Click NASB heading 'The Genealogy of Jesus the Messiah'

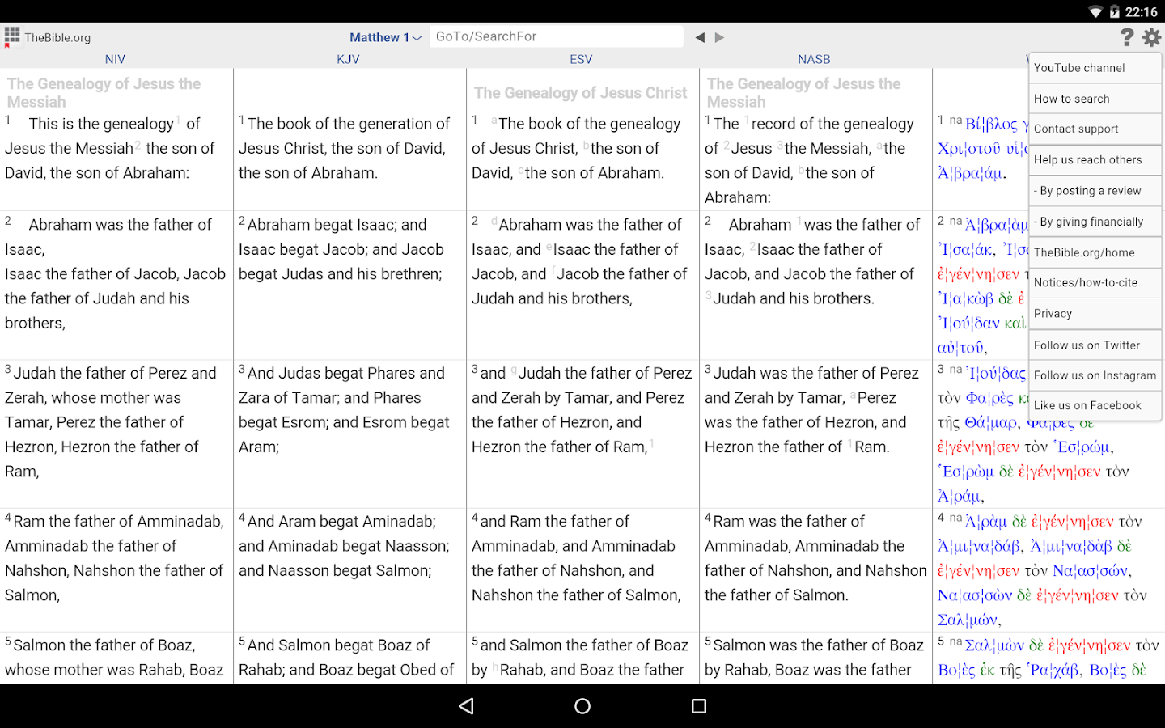(803, 93)
